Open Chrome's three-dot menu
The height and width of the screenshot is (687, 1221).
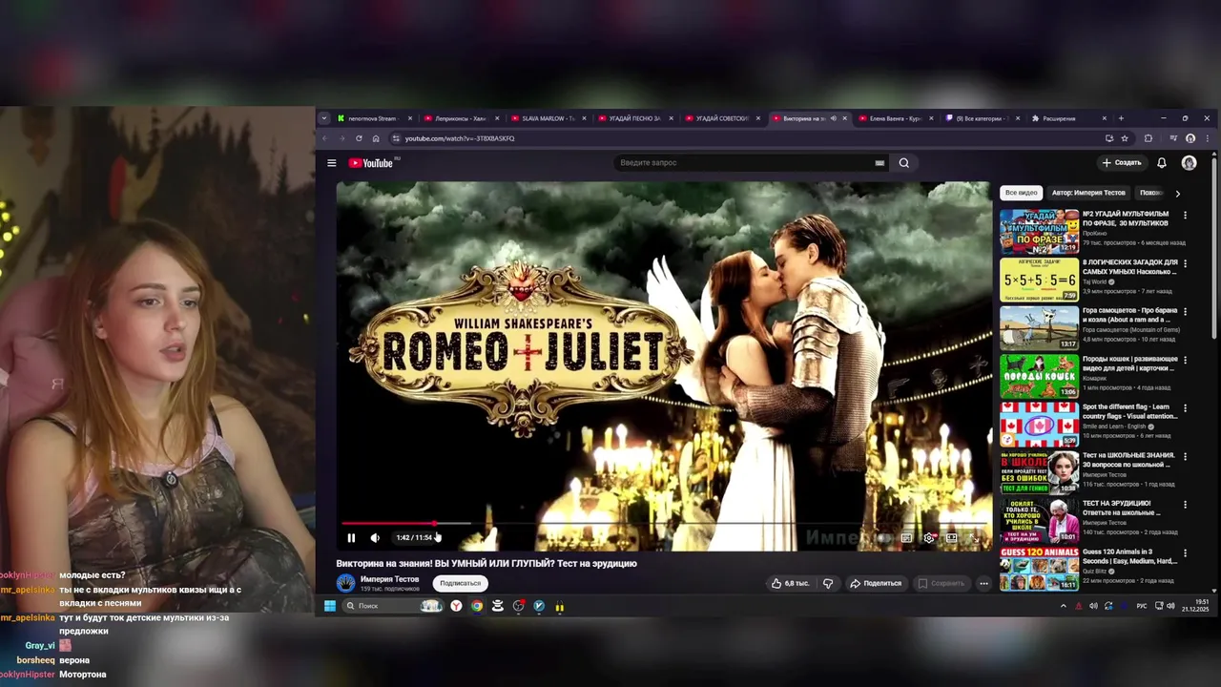[x=1208, y=138]
